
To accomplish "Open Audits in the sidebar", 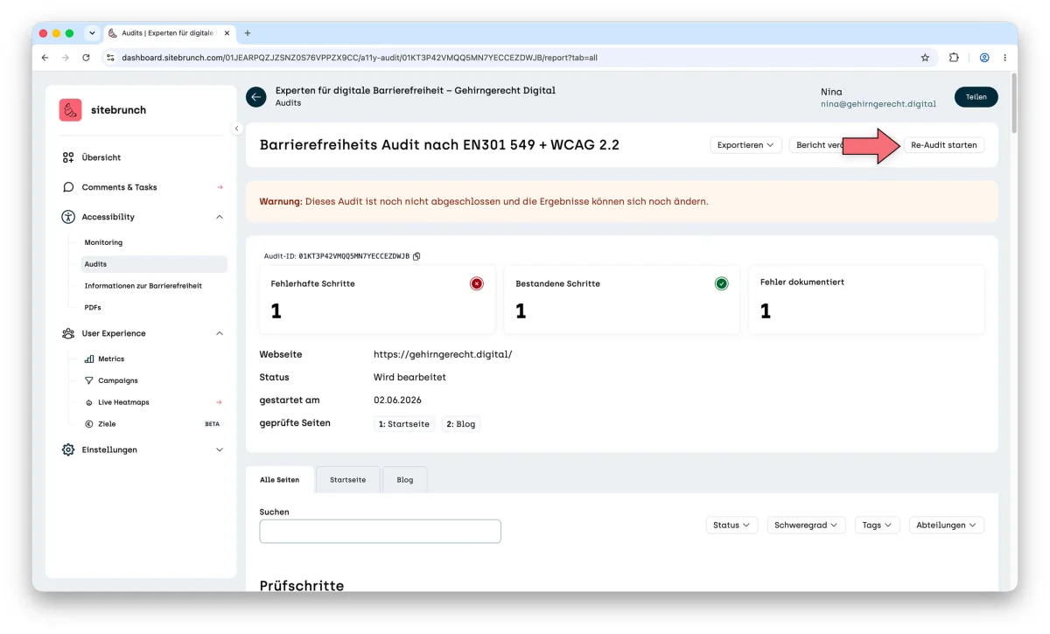I will click(154, 264).
